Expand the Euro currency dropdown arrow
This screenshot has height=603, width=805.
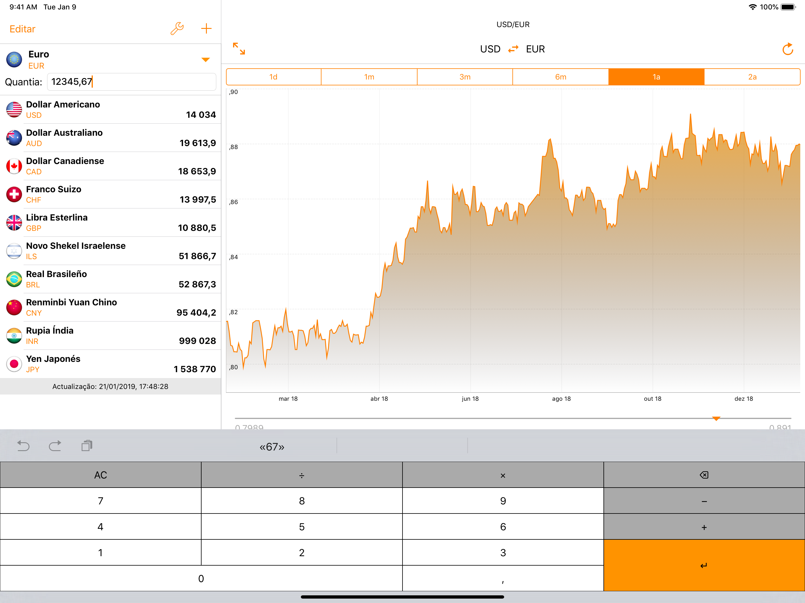pyautogui.click(x=205, y=60)
